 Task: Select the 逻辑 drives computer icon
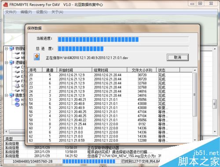point(12,63)
